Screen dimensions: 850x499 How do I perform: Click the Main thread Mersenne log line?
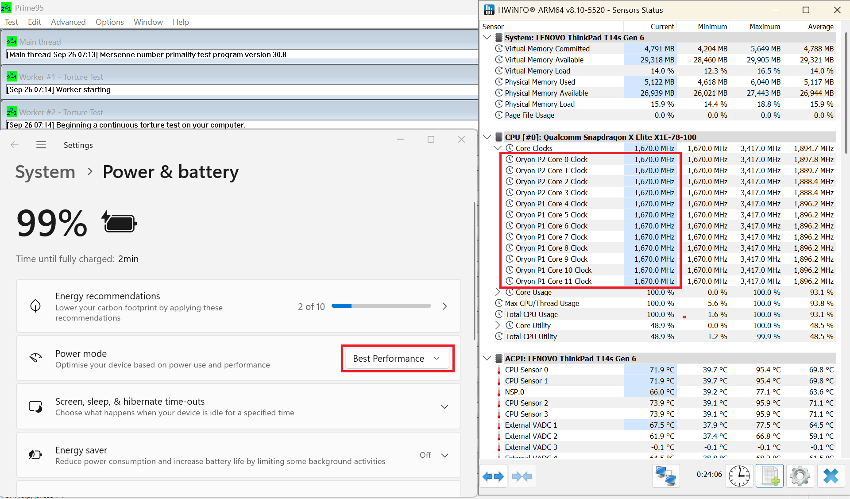point(147,54)
